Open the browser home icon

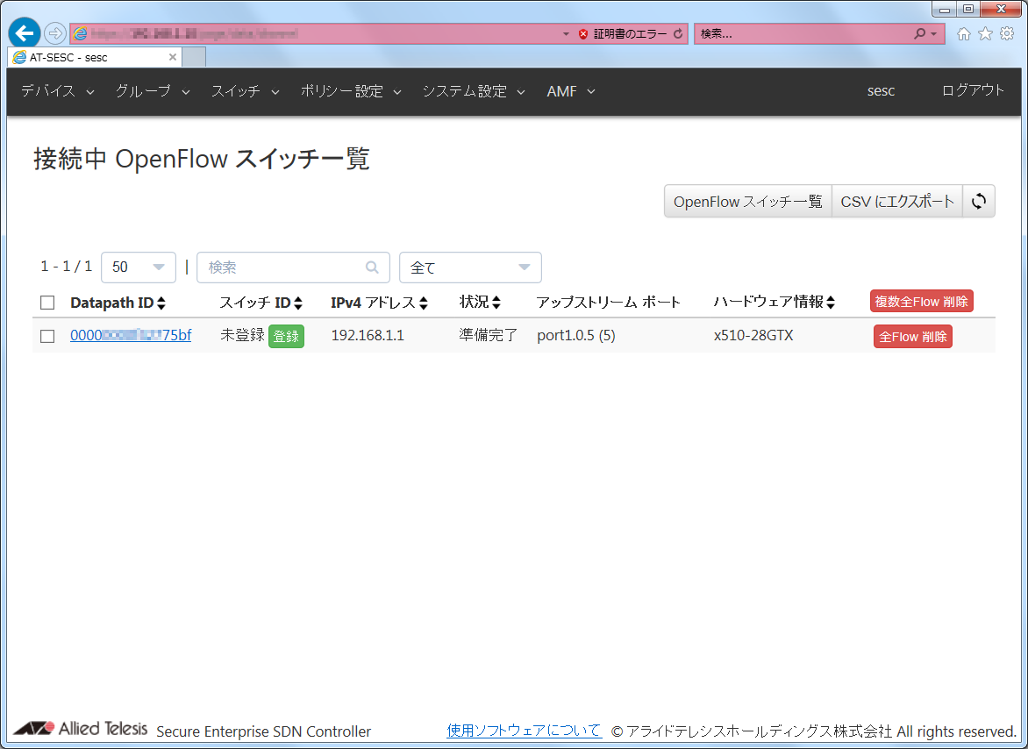click(963, 34)
